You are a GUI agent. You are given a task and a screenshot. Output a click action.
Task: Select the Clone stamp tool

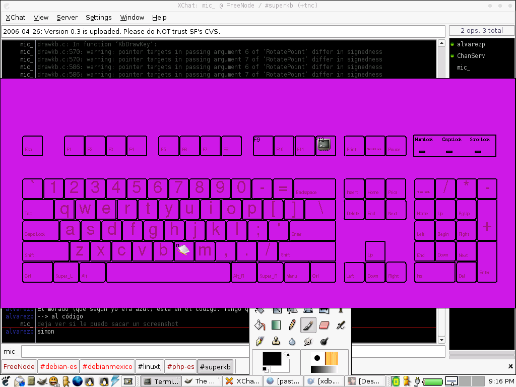[276, 341]
